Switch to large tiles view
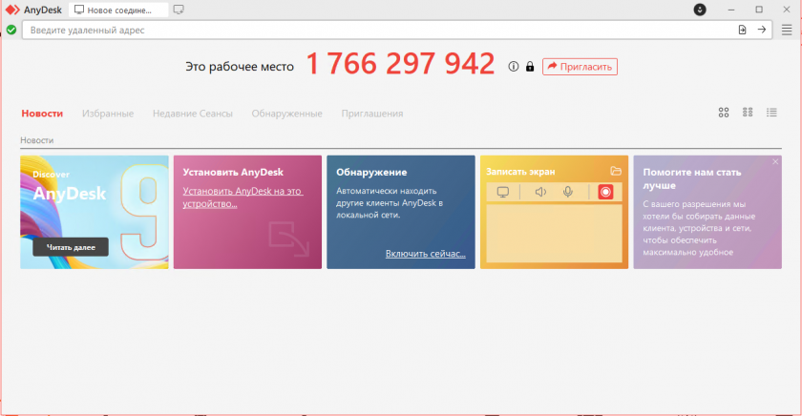The height and width of the screenshot is (416, 802). click(724, 113)
